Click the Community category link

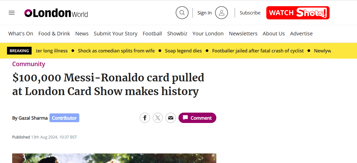[x=29, y=64]
